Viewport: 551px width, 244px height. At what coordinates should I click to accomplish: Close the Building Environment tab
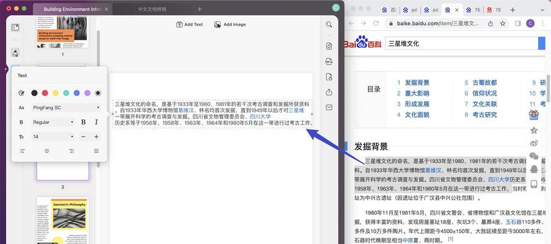pos(107,10)
